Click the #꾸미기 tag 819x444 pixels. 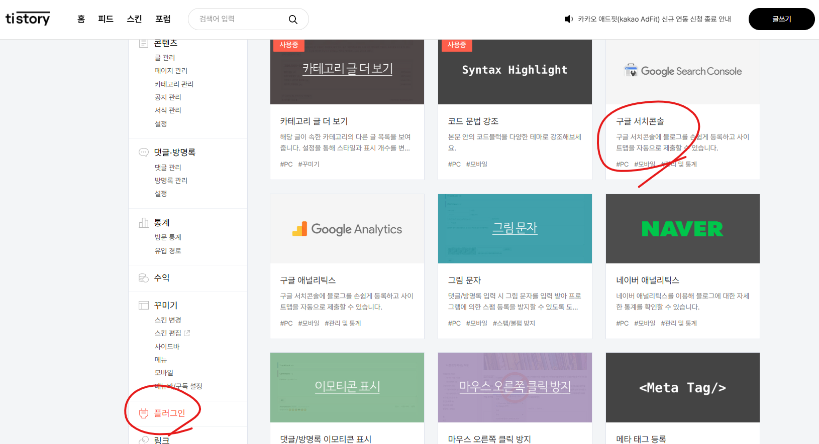[309, 164]
